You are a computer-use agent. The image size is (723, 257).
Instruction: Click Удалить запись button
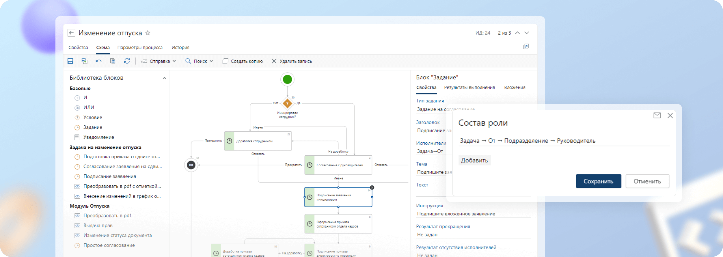292,61
